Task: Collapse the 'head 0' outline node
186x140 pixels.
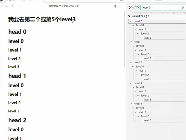Action: (x=131, y=21)
